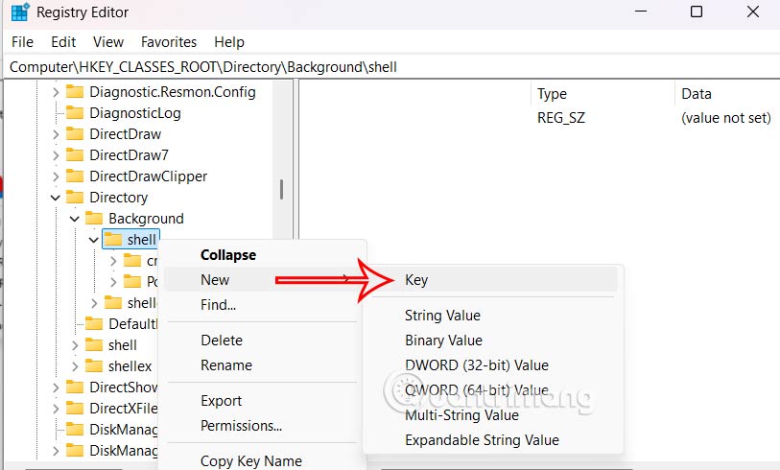Click the Background folder icon

pyautogui.click(x=94, y=219)
